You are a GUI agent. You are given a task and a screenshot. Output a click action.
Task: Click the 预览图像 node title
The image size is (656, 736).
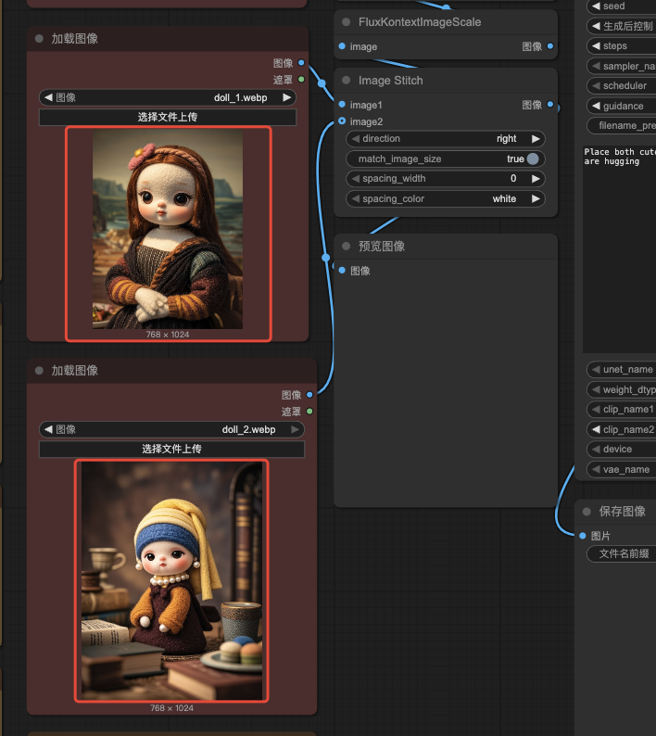pyautogui.click(x=382, y=246)
